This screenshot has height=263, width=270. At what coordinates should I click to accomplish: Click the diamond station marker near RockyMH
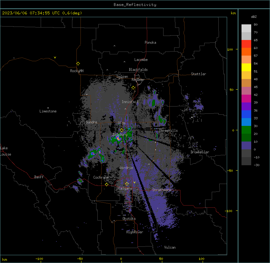(78, 64)
